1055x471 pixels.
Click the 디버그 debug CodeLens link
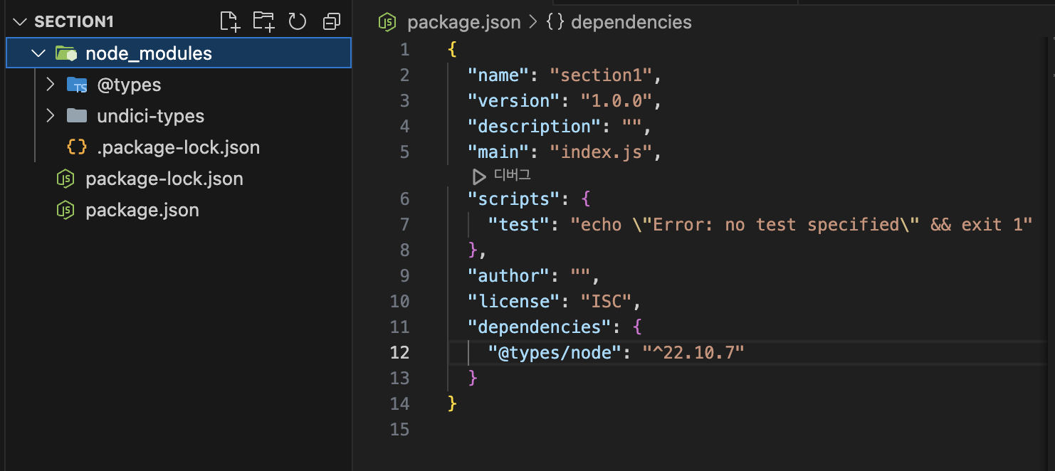pyautogui.click(x=513, y=175)
